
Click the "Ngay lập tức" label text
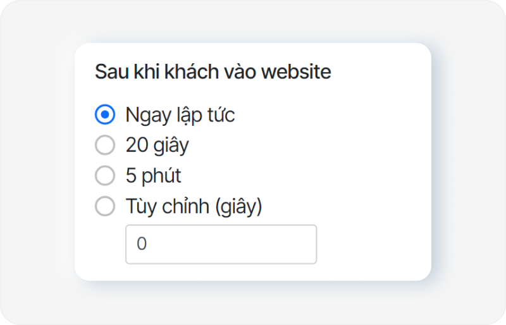180,115
